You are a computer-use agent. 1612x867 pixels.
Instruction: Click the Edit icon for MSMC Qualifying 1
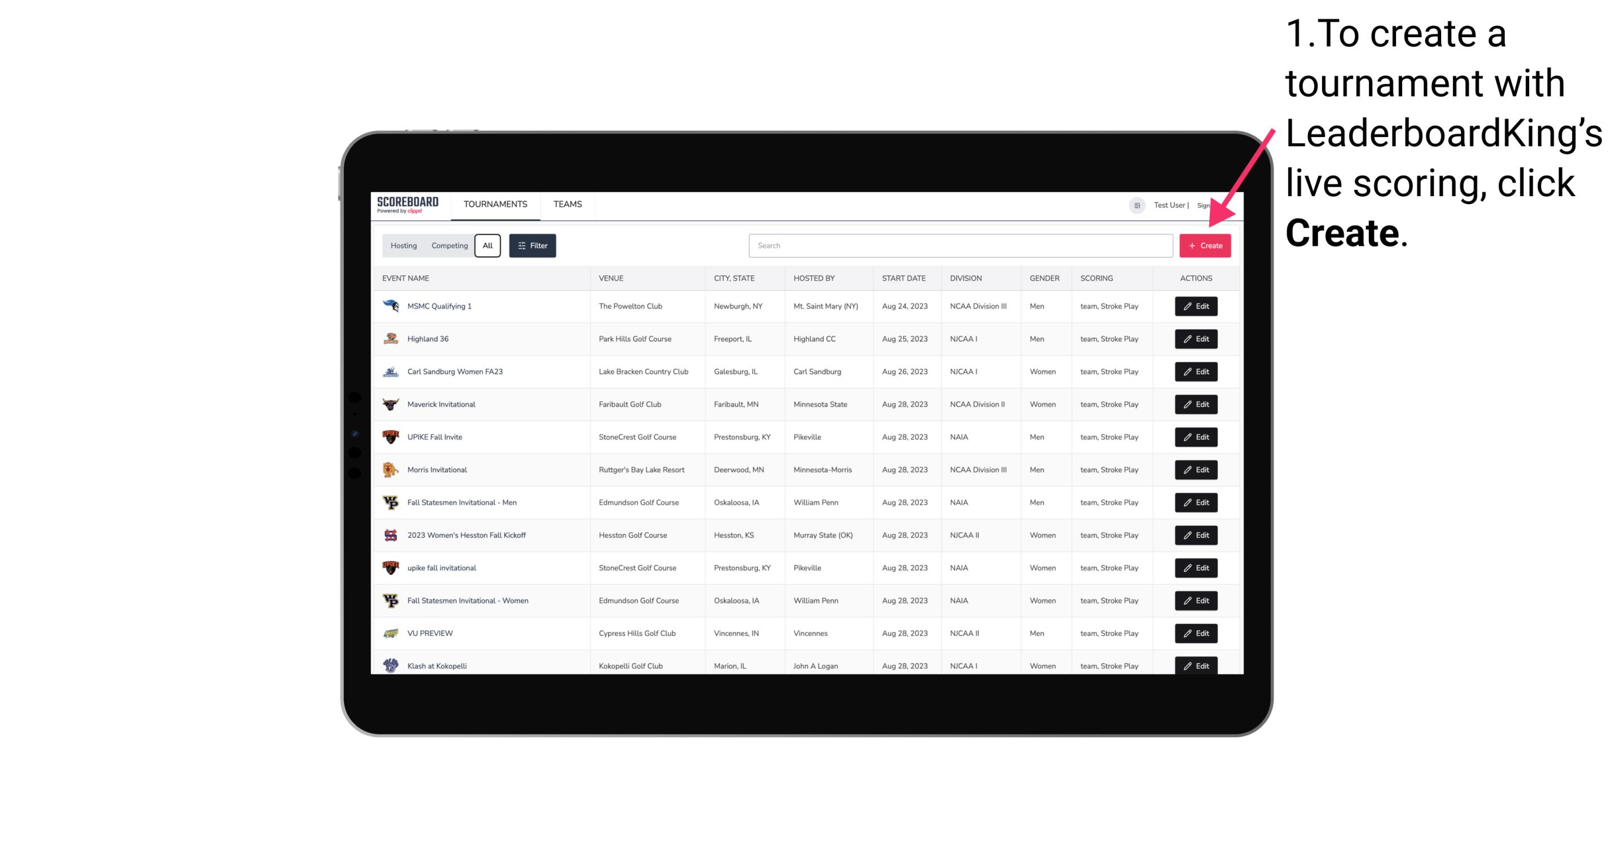point(1194,307)
